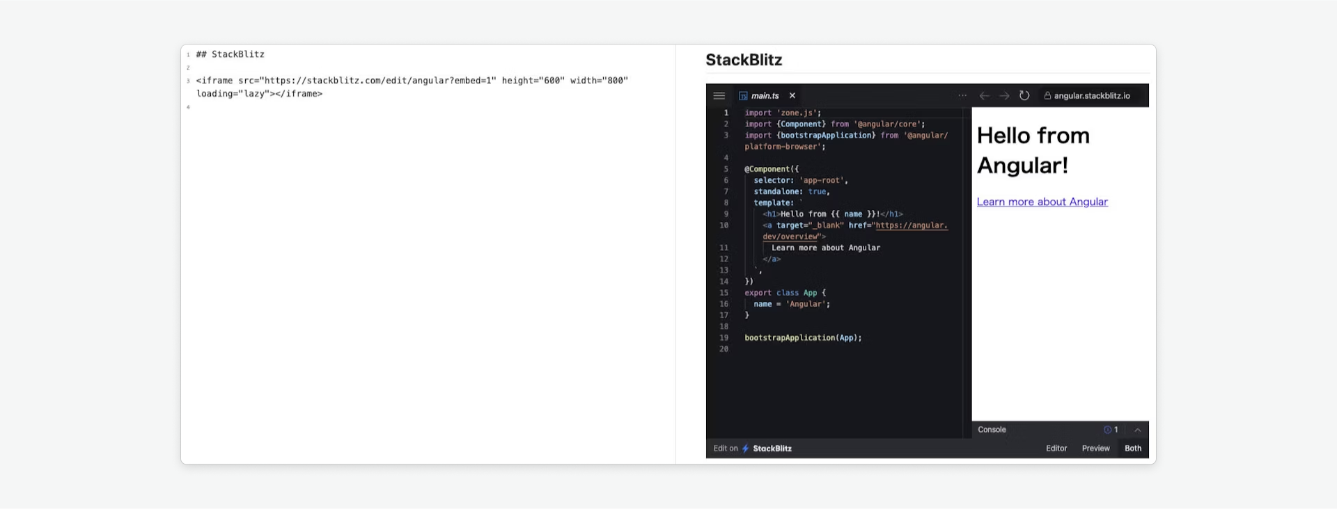Open the StackBlitz hamburger menu
Screen dimensions: 1337x509
click(719, 96)
